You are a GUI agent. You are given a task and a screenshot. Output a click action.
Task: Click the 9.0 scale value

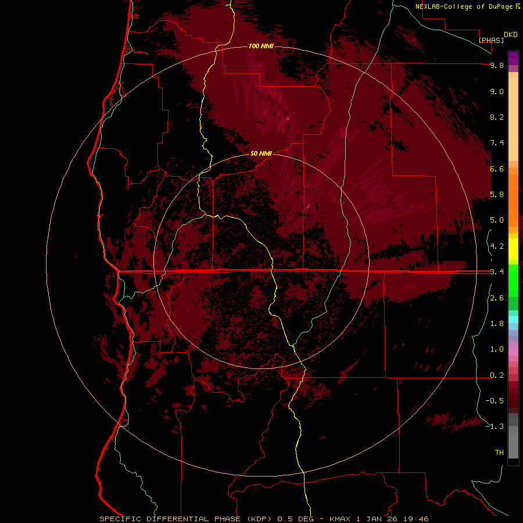click(497, 91)
